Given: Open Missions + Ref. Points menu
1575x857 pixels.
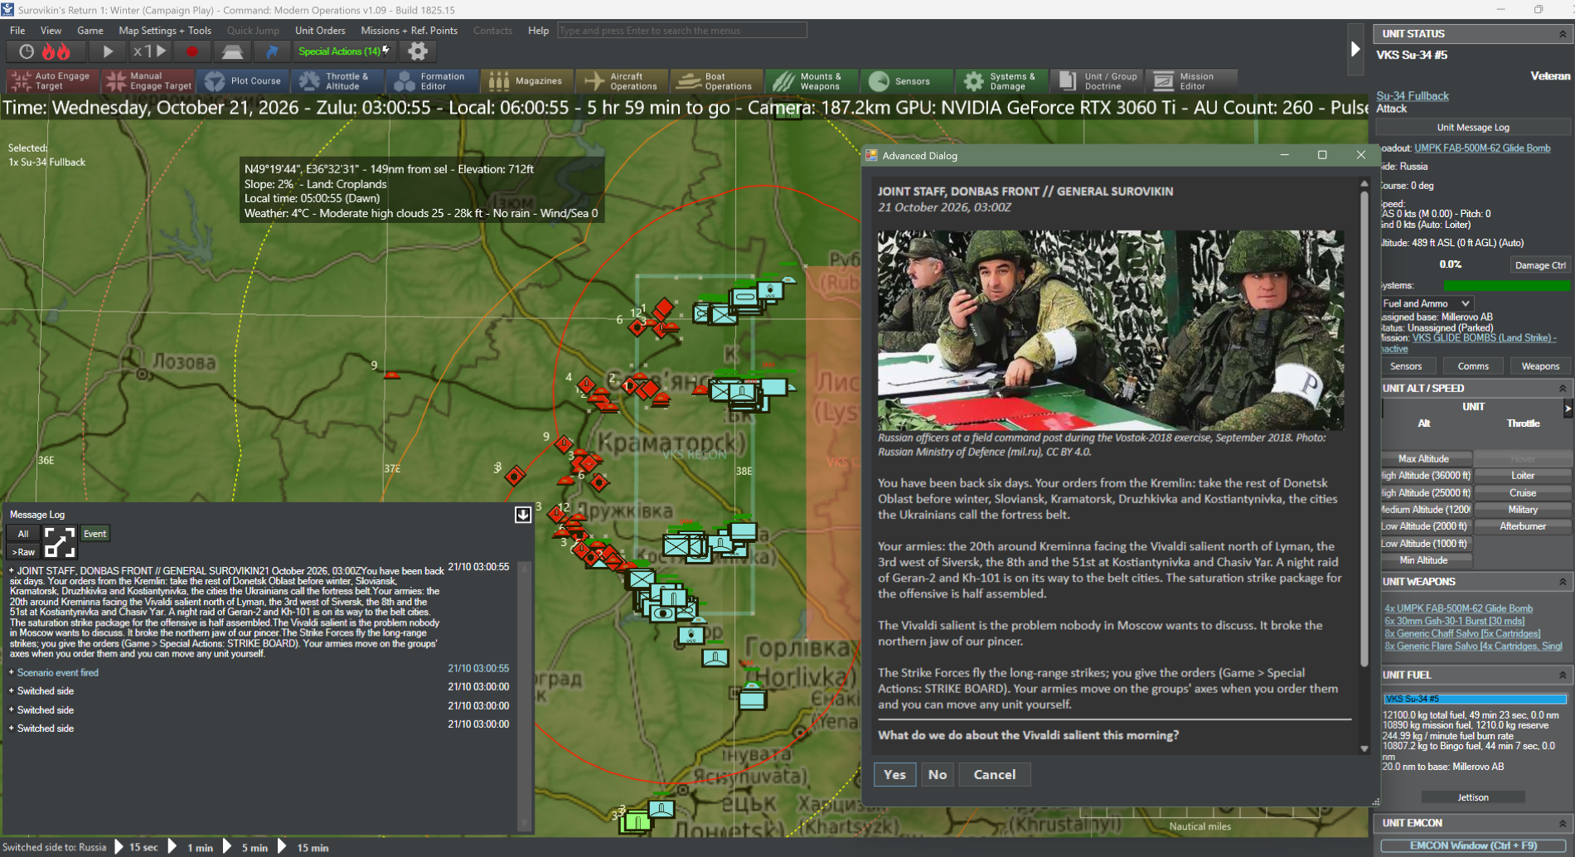Looking at the screenshot, I should pyautogui.click(x=409, y=31).
